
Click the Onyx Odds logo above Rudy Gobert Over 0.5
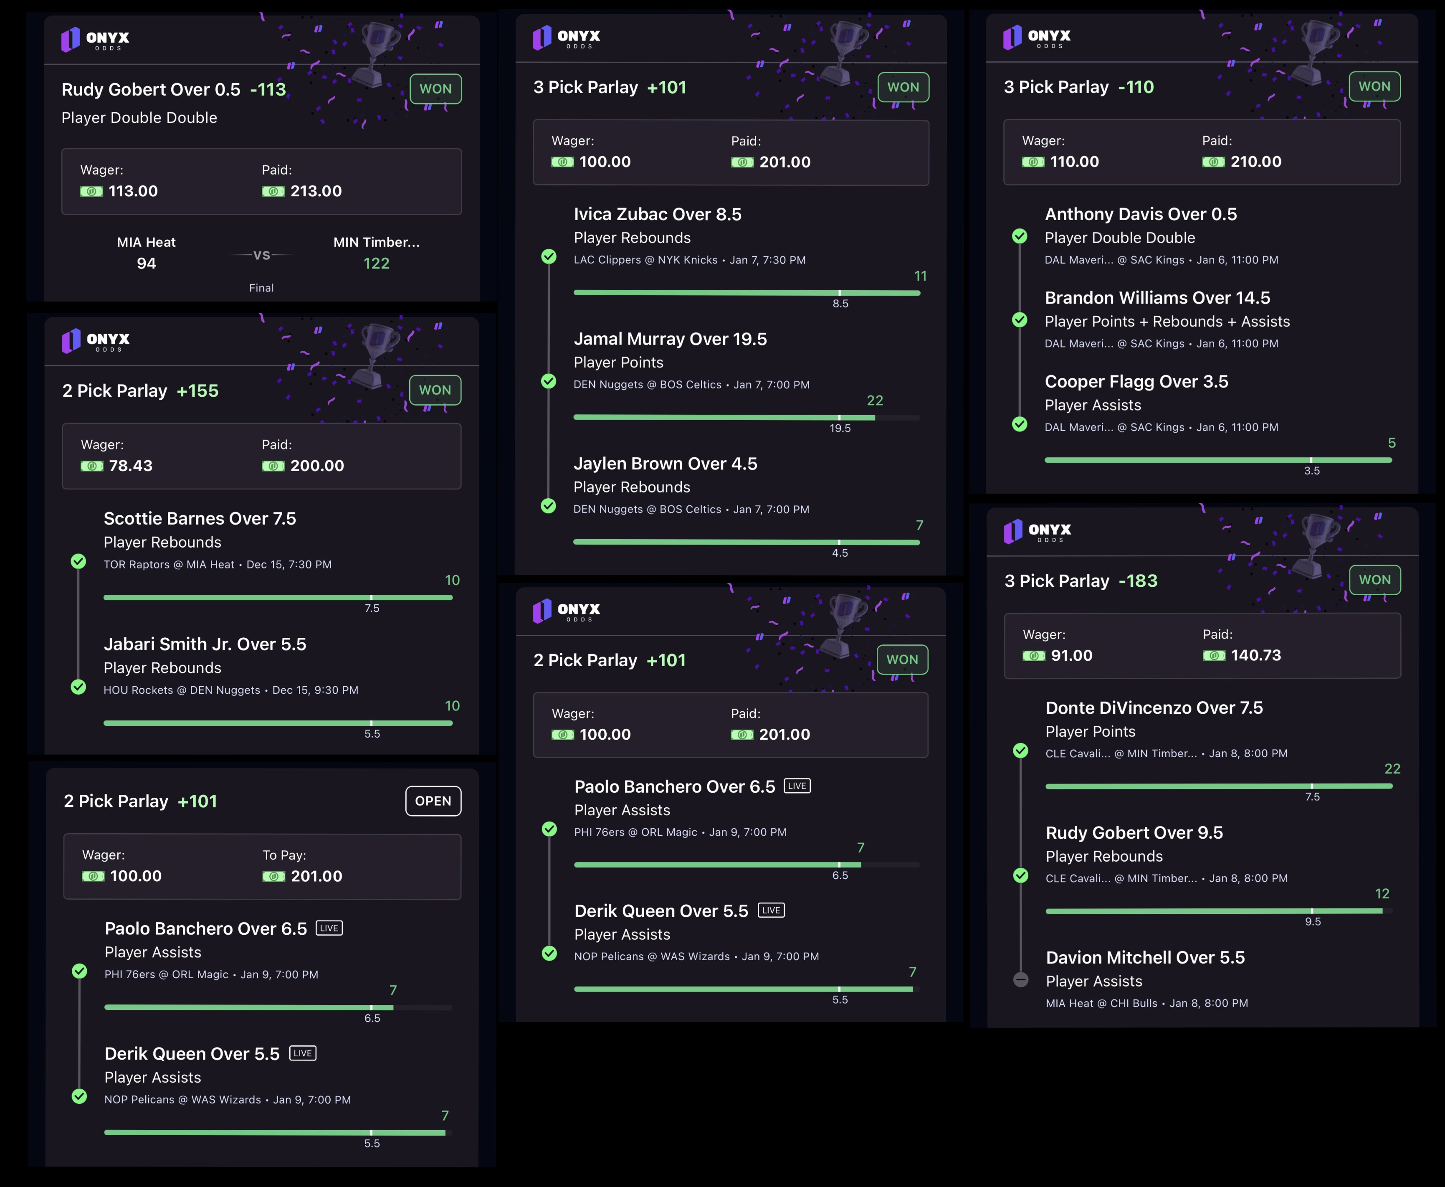[x=96, y=40]
